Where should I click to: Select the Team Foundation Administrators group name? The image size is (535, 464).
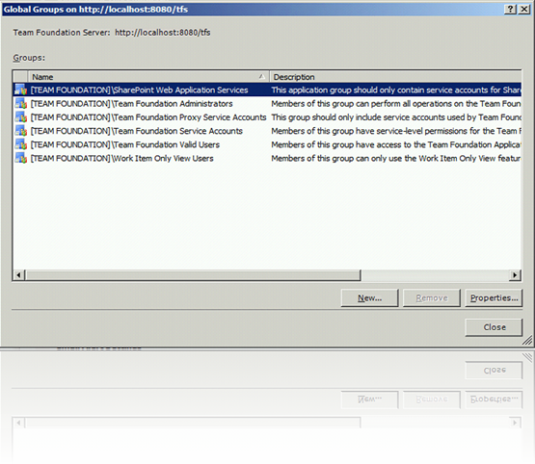click(132, 104)
